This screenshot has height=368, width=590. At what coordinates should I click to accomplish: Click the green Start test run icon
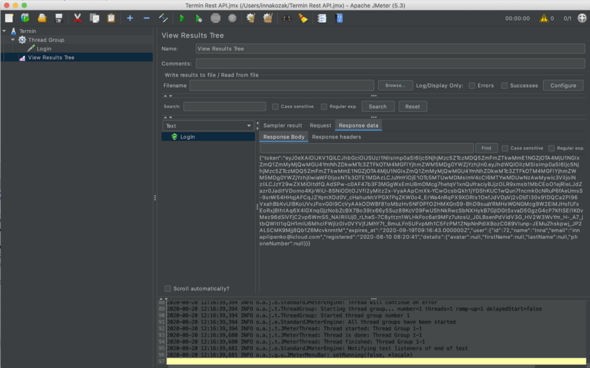tap(181, 19)
